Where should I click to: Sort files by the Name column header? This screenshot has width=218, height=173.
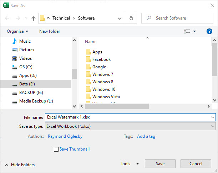point(91,42)
